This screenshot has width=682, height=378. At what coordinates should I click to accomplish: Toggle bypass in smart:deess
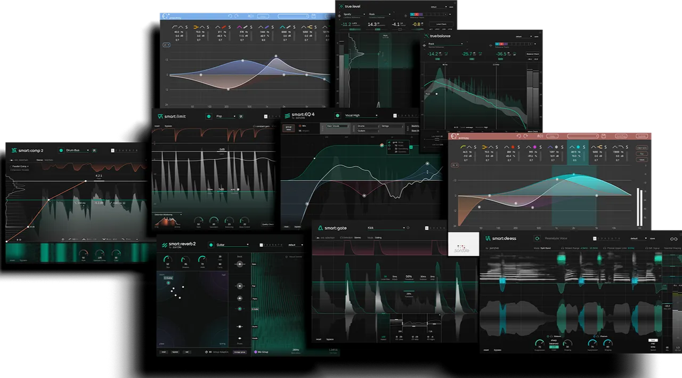(498, 350)
